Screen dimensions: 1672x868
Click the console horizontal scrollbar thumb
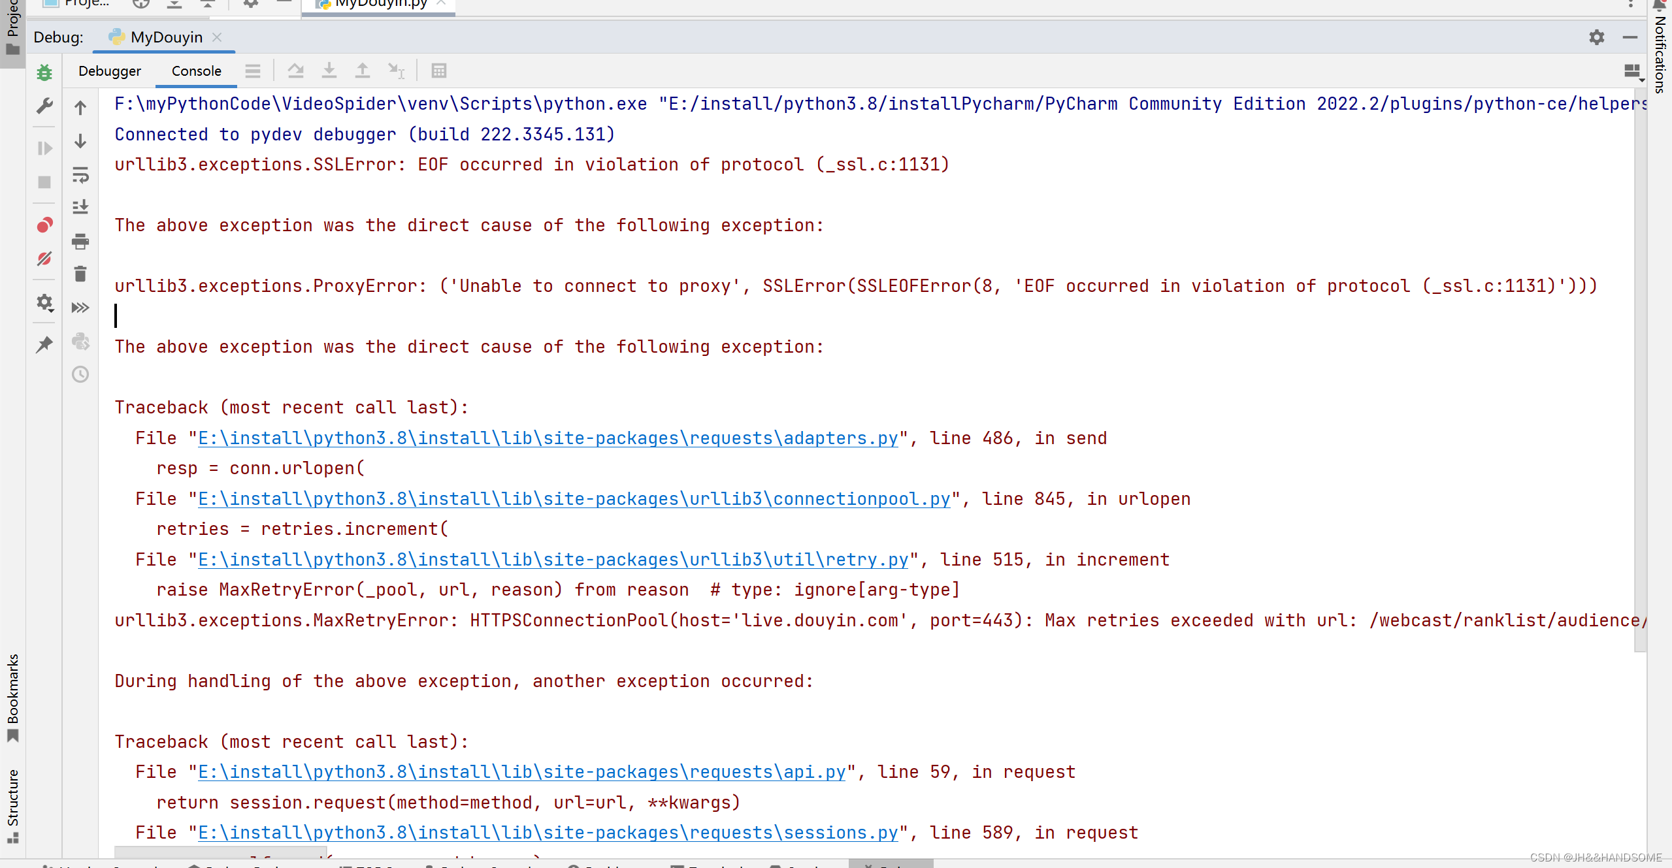tap(220, 852)
